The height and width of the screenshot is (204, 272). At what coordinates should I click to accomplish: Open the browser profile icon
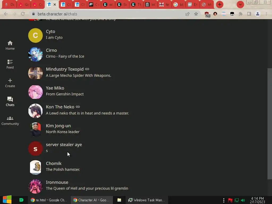(258, 14)
